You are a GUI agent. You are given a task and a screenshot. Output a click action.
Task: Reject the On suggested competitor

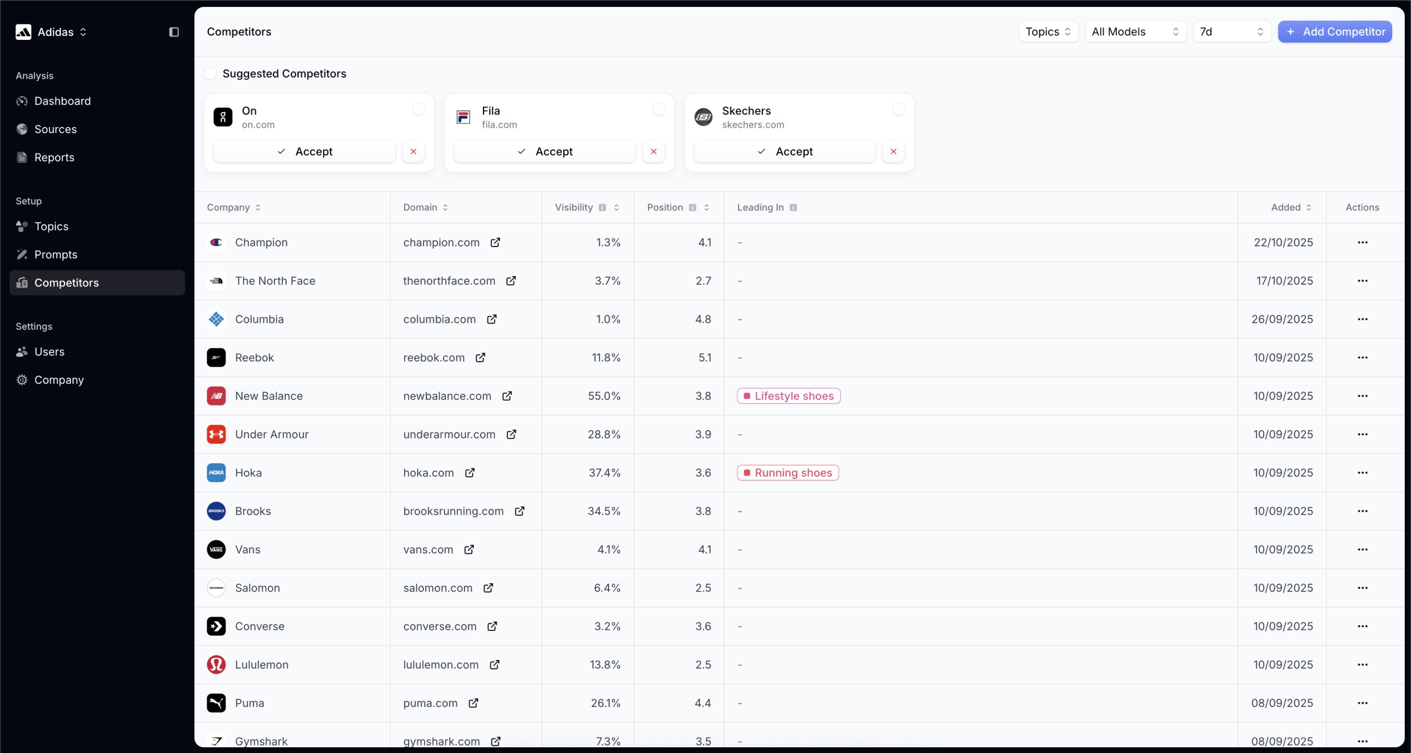coord(413,152)
